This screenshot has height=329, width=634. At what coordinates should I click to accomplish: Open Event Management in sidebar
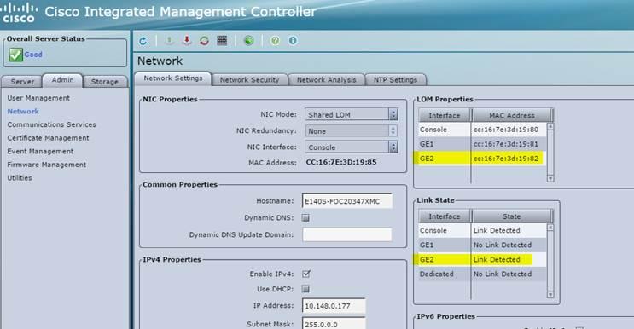coord(40,152)
